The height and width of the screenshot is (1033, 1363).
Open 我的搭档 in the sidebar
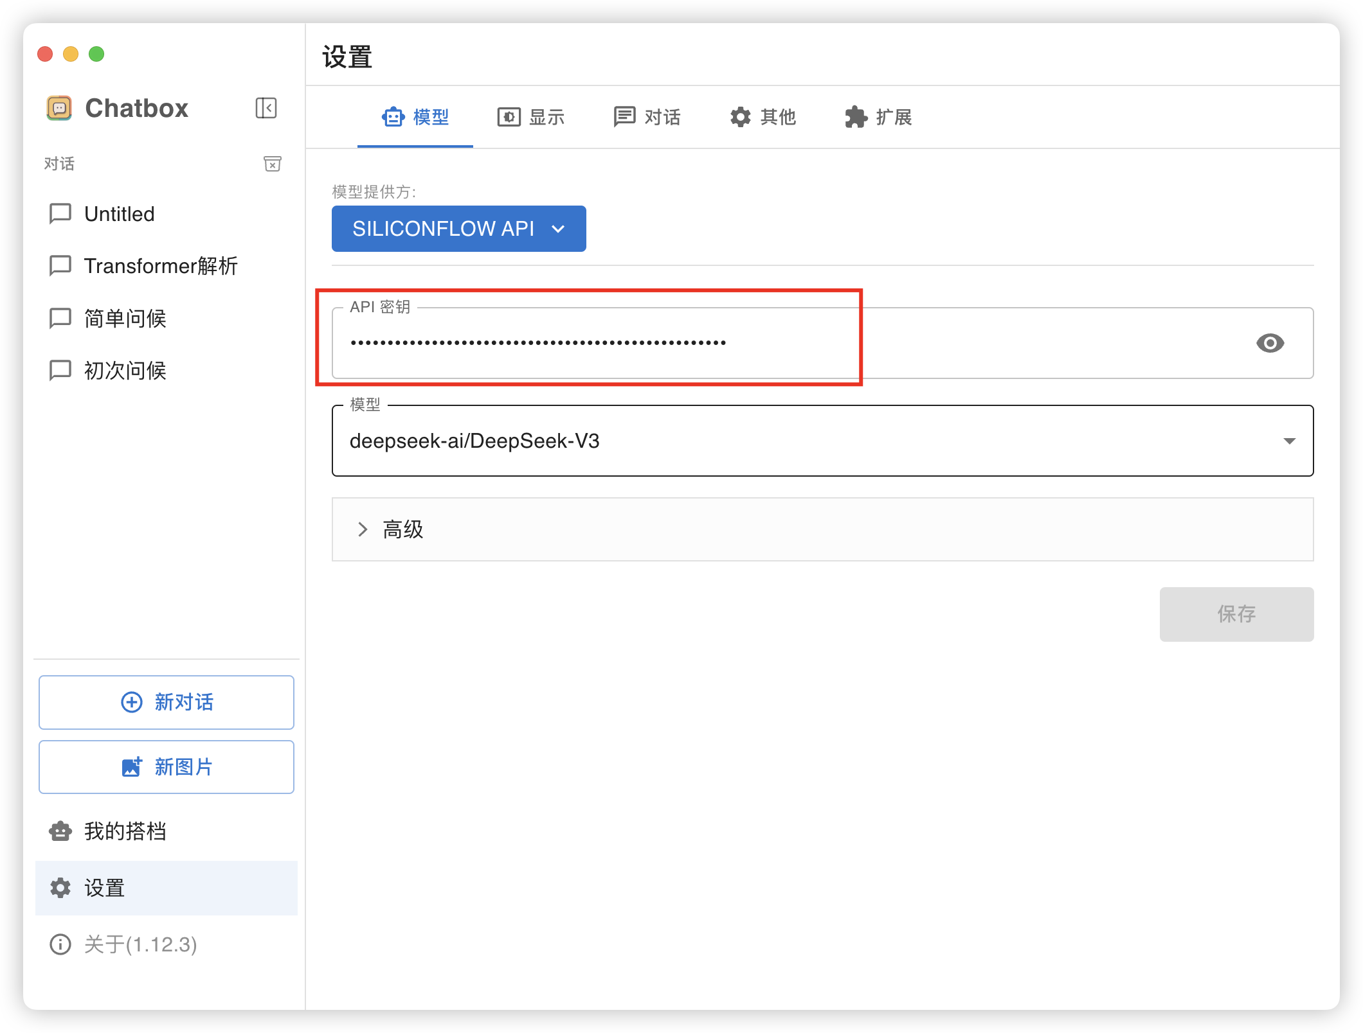pyautogui.click(x=167, y=831)
